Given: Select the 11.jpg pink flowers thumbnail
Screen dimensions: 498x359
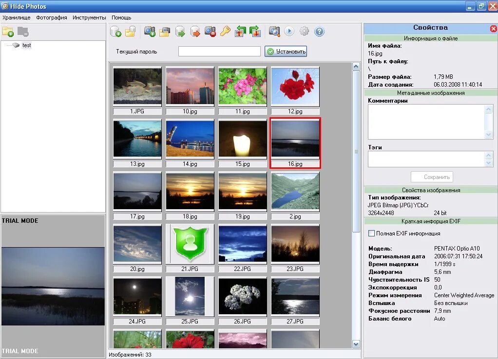Looking at the screenshot, I should pyautogui.click(x=242, y=86).
